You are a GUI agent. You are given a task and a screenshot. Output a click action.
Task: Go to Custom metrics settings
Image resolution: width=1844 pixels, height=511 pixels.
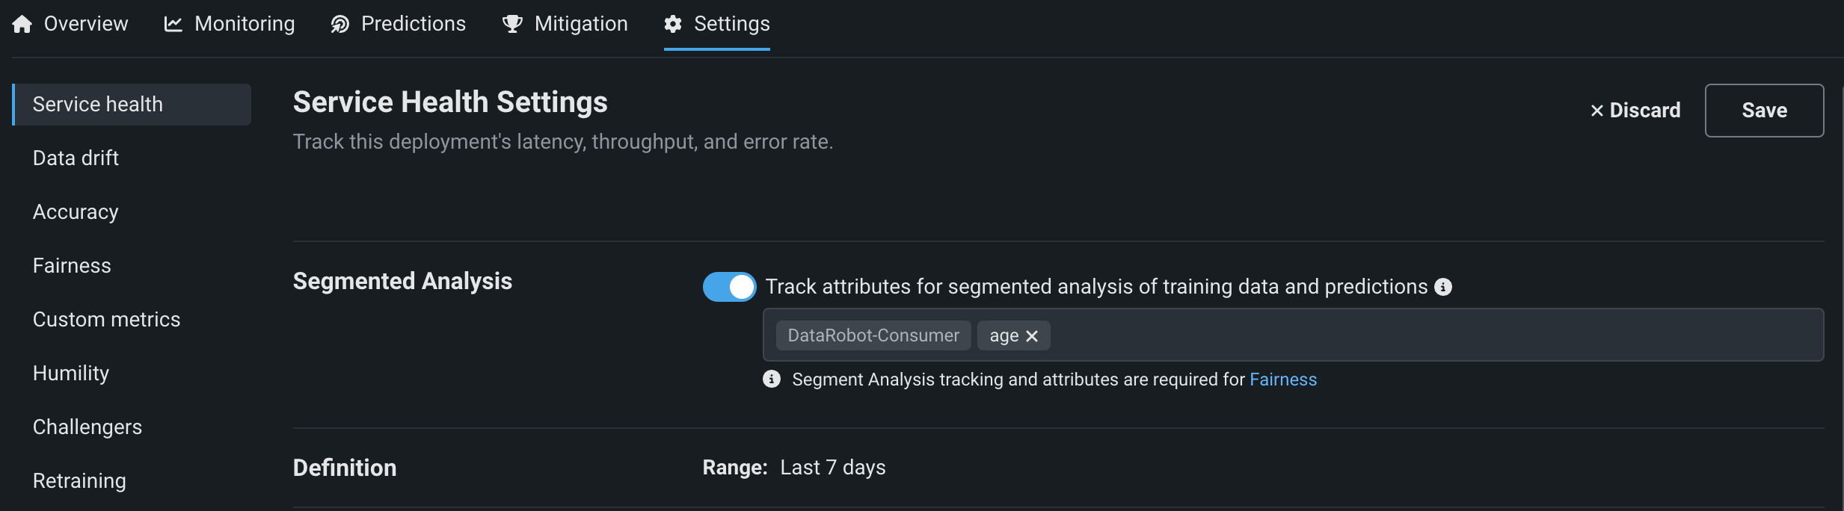(x=106, y=320)
